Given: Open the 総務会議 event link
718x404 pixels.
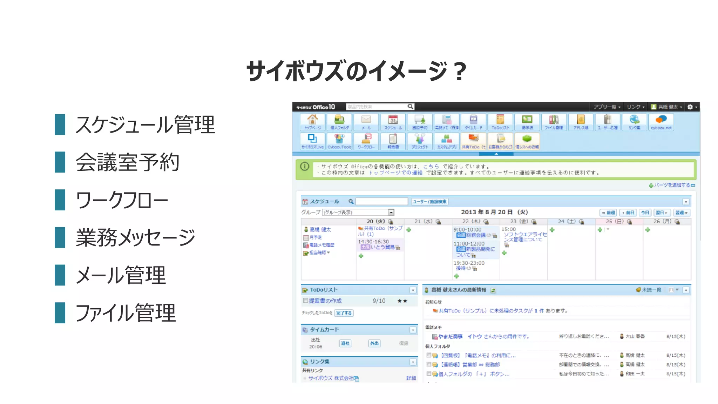Looking at the screenshot, I should (476, 235).
